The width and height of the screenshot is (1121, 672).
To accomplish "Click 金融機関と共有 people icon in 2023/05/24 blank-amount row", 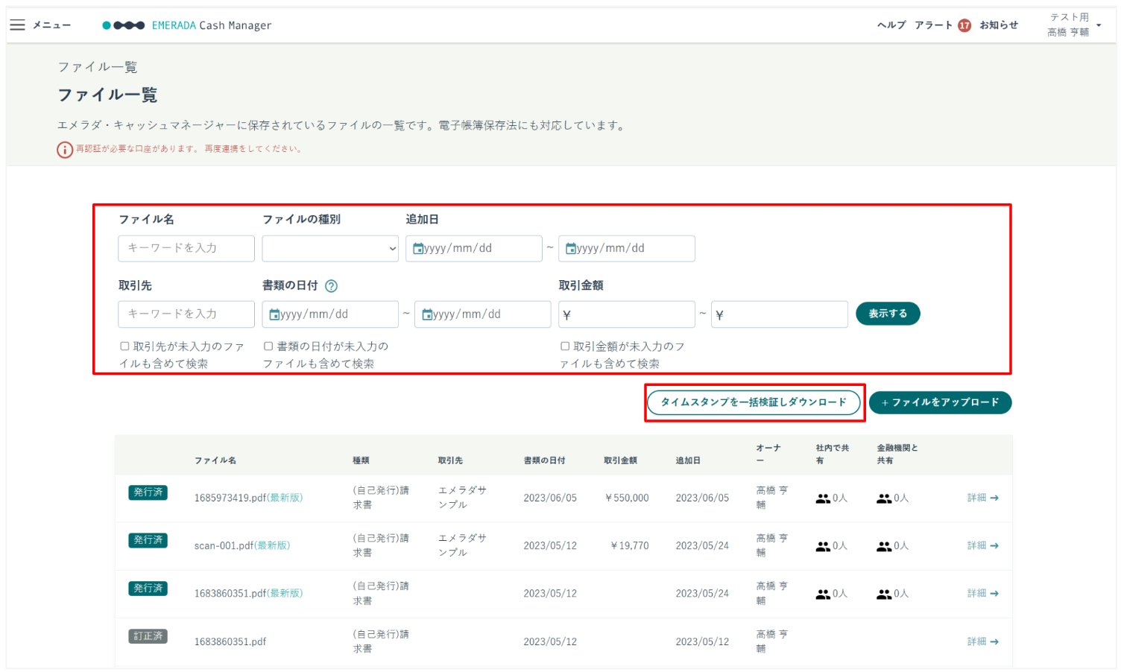I will coord(884,594).
